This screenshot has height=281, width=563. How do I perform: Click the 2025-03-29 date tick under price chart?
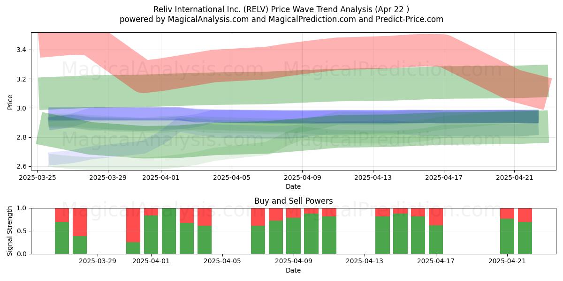click(108, 178)
